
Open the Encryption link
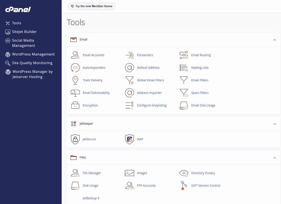point(90,105)
